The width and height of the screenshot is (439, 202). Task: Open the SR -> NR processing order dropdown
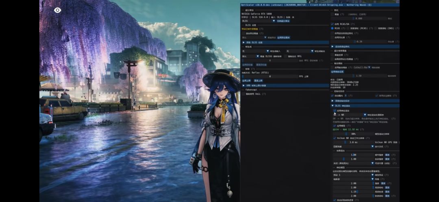click(350, 115)
